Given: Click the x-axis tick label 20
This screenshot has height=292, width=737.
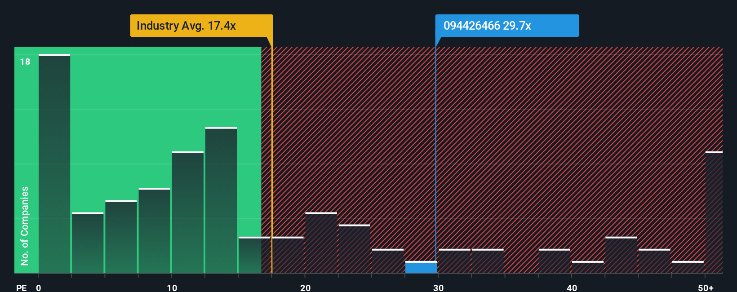Looking at the screenshot, I should 306,288.
